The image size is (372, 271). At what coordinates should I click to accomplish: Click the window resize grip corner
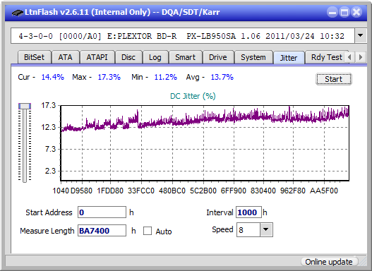pyautogui.click(x=363, y=262)
